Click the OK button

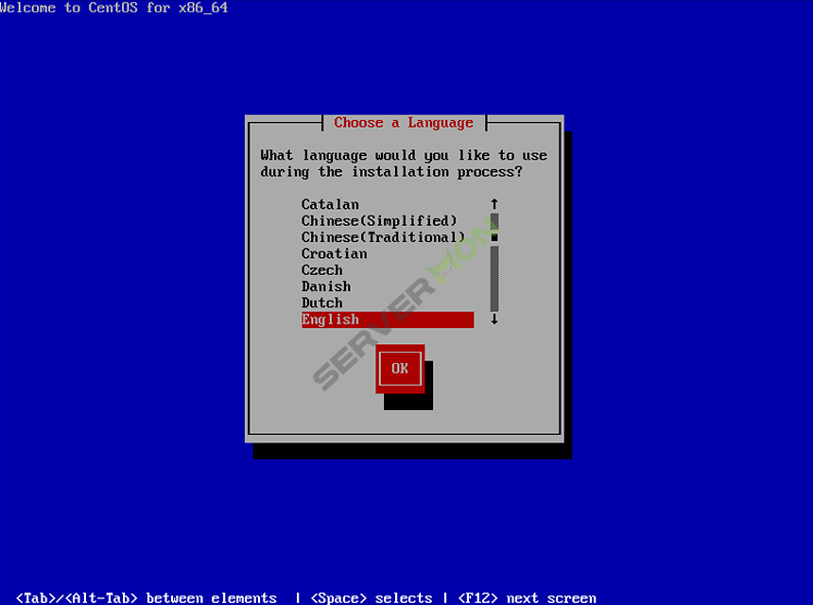400,369
